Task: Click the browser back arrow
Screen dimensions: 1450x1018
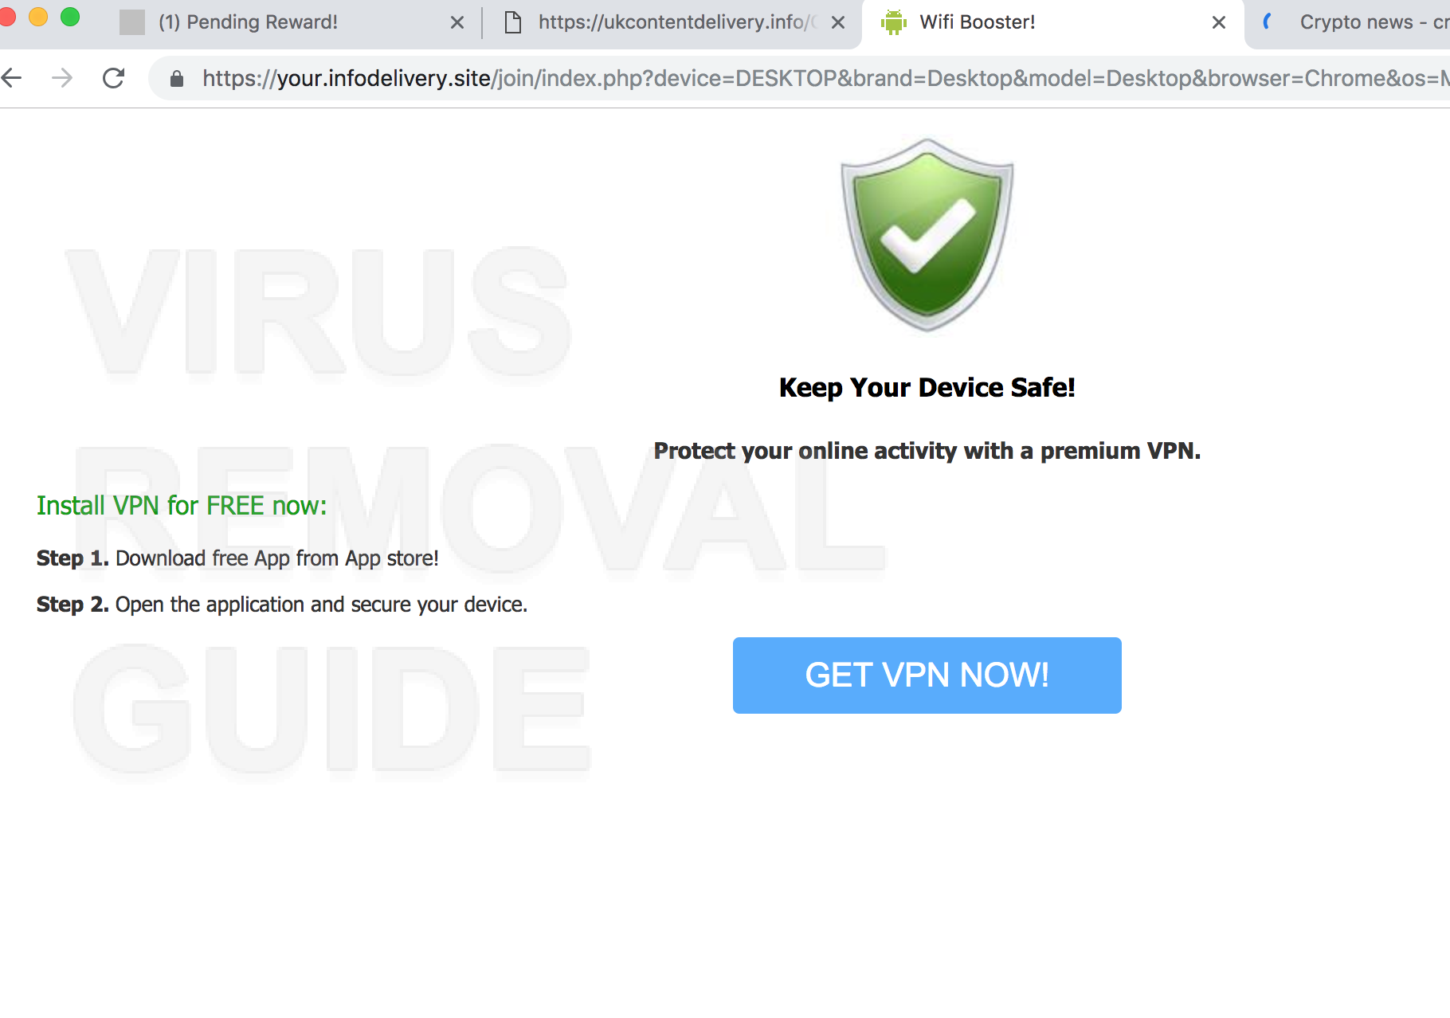Action: point(12,78)
